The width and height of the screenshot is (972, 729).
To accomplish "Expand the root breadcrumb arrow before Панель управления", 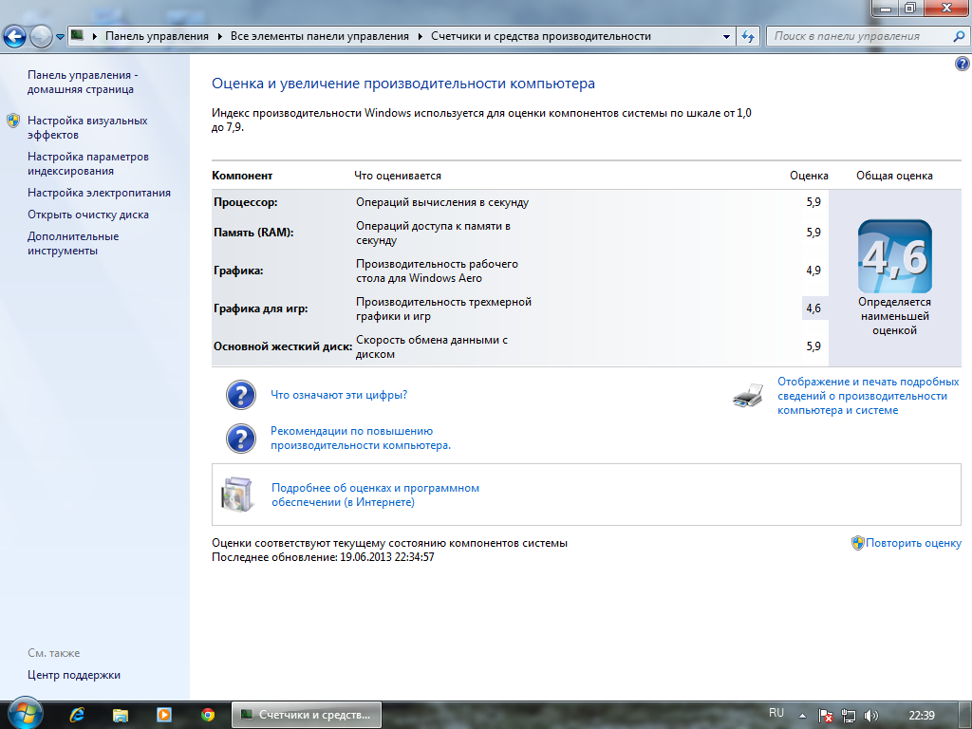I will point(95,37).
